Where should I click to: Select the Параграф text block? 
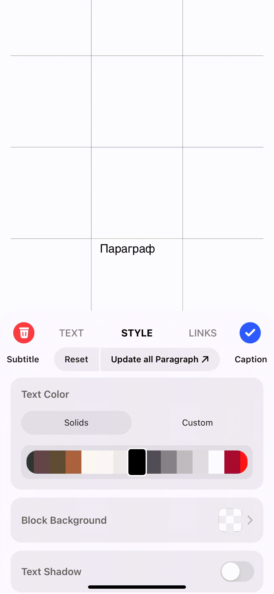[127, 249]
